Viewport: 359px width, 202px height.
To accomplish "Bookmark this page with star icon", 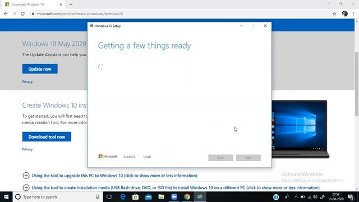I will pos(334,13).
